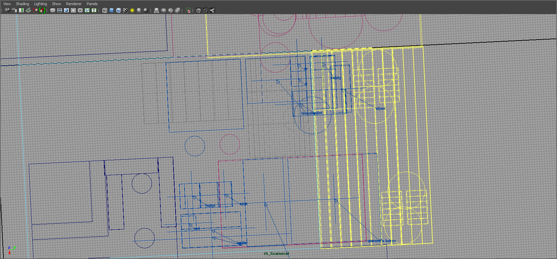This screenshot has width=557, height=259.
Task: Click the anti-aliasing half-jagged sphere icon
Action: (170, 10)
